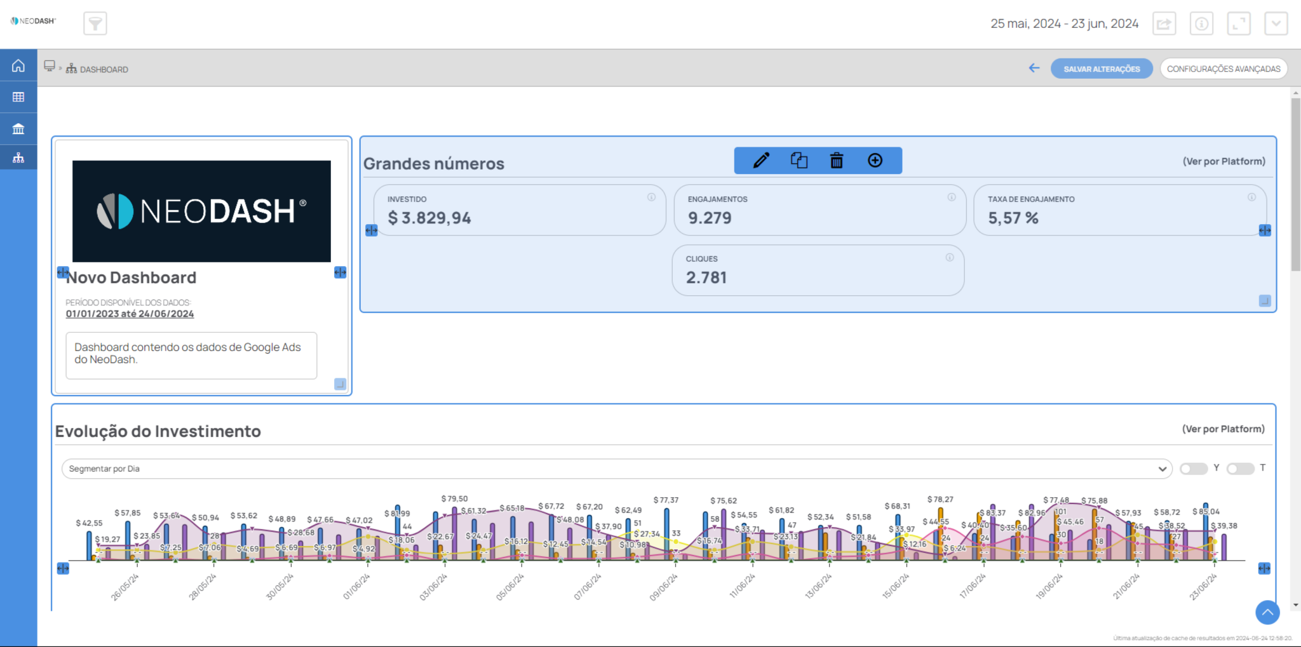Expand the dashboard to fullscreen view
Image resolution: width=1301 pixels, height=647 pixels.
1239,23
